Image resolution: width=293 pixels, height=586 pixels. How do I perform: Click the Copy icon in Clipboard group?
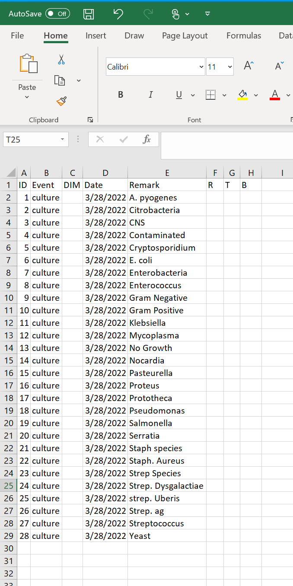(60, 80)
